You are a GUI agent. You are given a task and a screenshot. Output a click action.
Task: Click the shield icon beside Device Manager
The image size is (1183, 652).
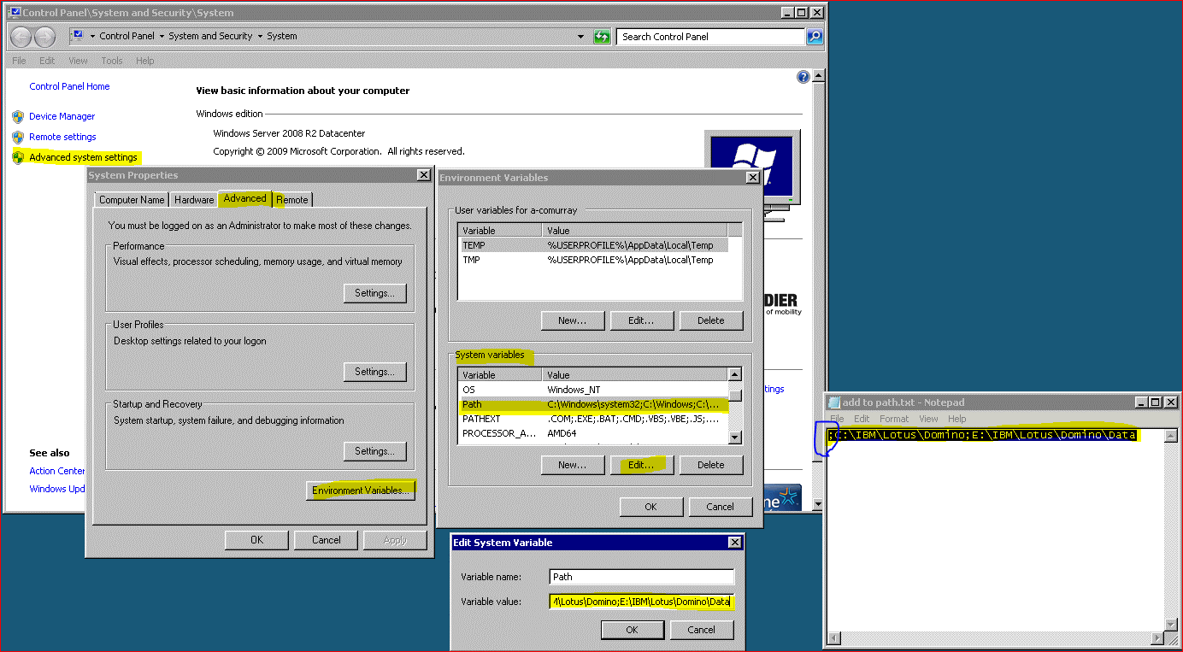point(18,116)
